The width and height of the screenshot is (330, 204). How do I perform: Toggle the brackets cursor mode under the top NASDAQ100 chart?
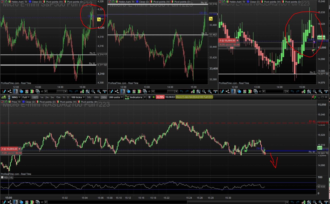point(234,91)
